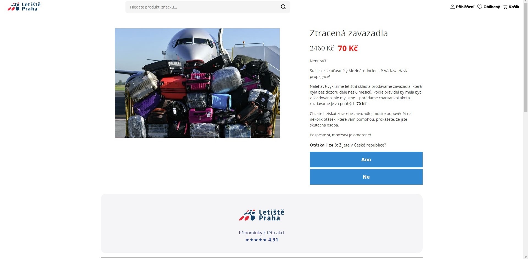Click the Připomínky k této akci heading
Image resolution: width=528 pixels, height=259 pixels.
pyautogui.click(x=261, y=233)
